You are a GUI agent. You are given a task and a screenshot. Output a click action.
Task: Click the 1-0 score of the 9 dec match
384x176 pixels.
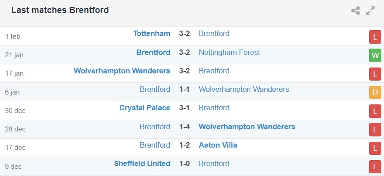coord(184,163)
